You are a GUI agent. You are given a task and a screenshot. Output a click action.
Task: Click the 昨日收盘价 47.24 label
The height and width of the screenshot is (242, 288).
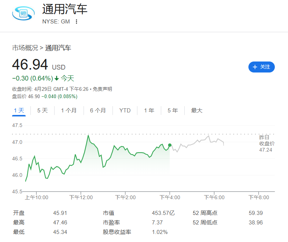pyautogui.click(x=267, y=144)
